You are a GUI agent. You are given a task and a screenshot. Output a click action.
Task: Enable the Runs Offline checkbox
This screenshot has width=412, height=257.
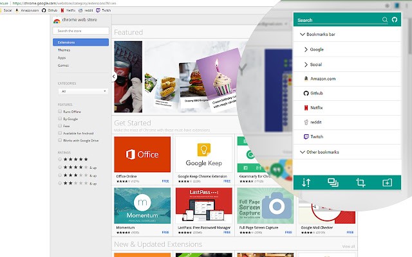(60, 111)
